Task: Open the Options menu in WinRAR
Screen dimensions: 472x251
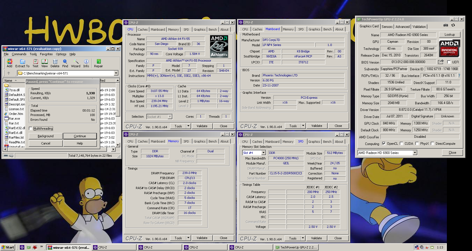Action: pos(61,54)
